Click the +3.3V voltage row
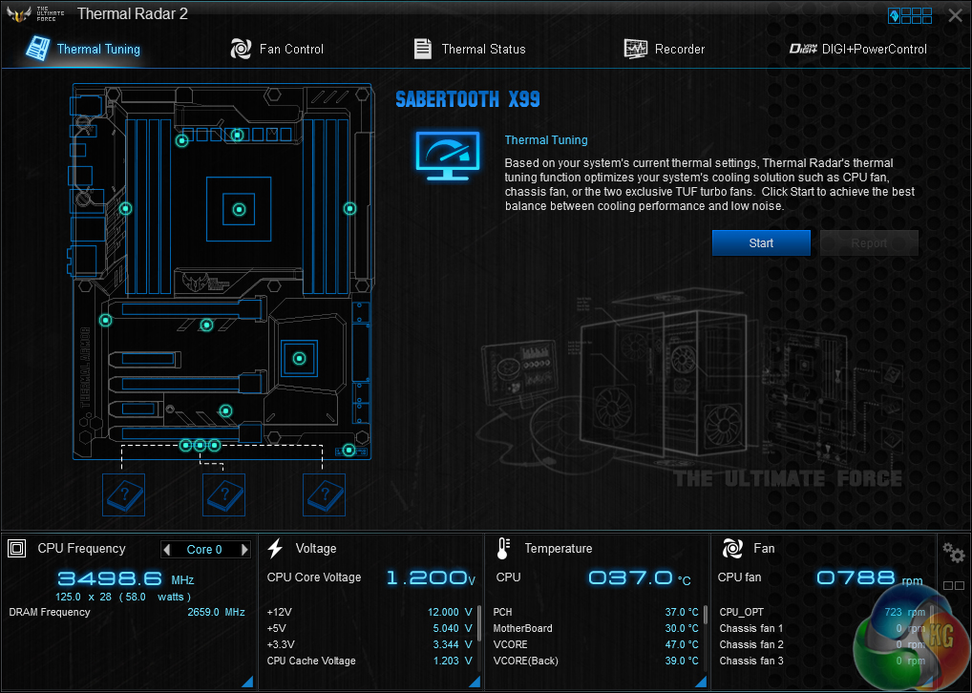 370,644
